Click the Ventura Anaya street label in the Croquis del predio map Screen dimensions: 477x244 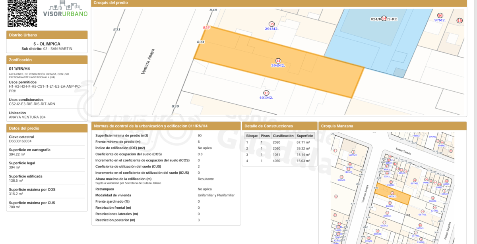click(148, 61)
